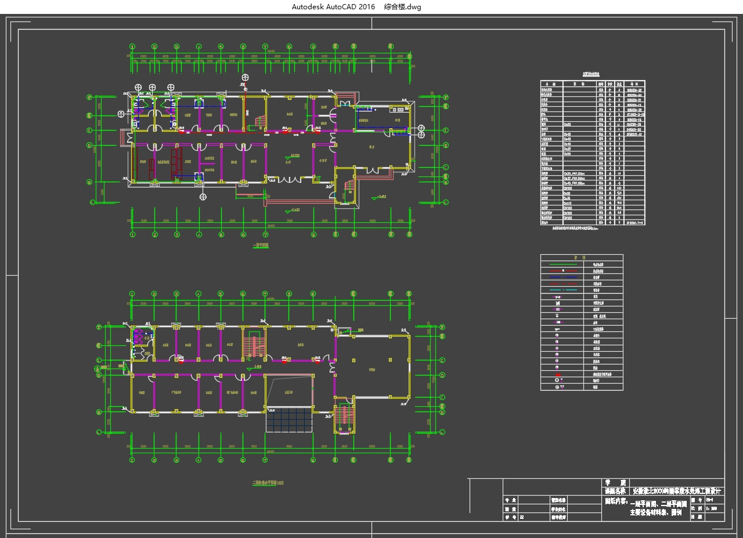Select the solid blue dashed line legend sample
Viewport: 743px width, 538px height.
tap(562, 277)
